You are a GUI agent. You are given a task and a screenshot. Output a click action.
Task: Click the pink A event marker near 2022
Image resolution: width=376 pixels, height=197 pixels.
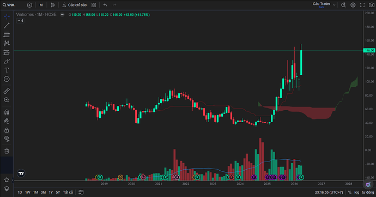(x=177, y=177)
